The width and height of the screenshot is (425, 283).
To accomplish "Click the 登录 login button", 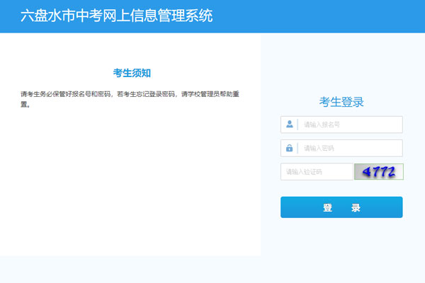I will pyautogui.click(x=341, y=207).
